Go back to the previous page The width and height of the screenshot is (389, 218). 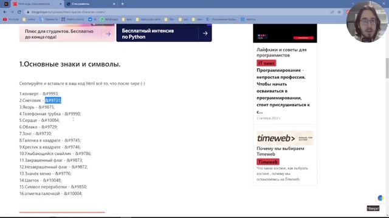pos(5,12)
